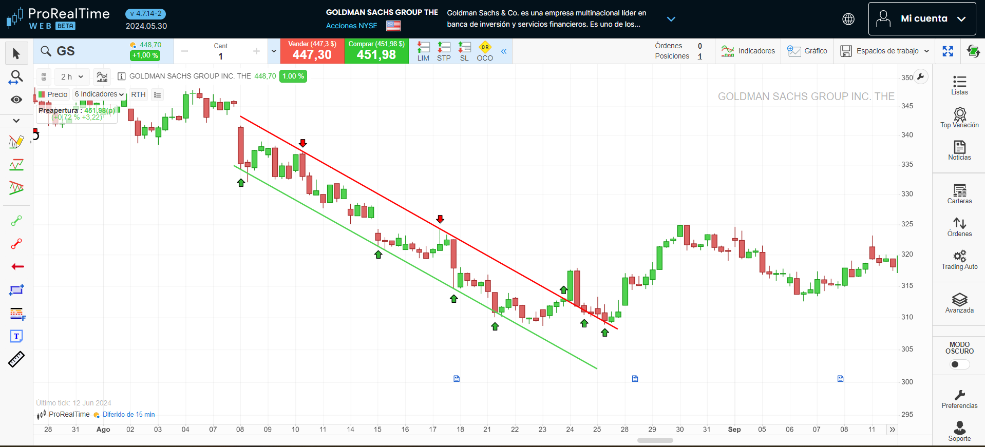Toggle the Modo Oscuro dark mode switch
This screenshot has height=447, width=985.
click(x=959, y=364)
